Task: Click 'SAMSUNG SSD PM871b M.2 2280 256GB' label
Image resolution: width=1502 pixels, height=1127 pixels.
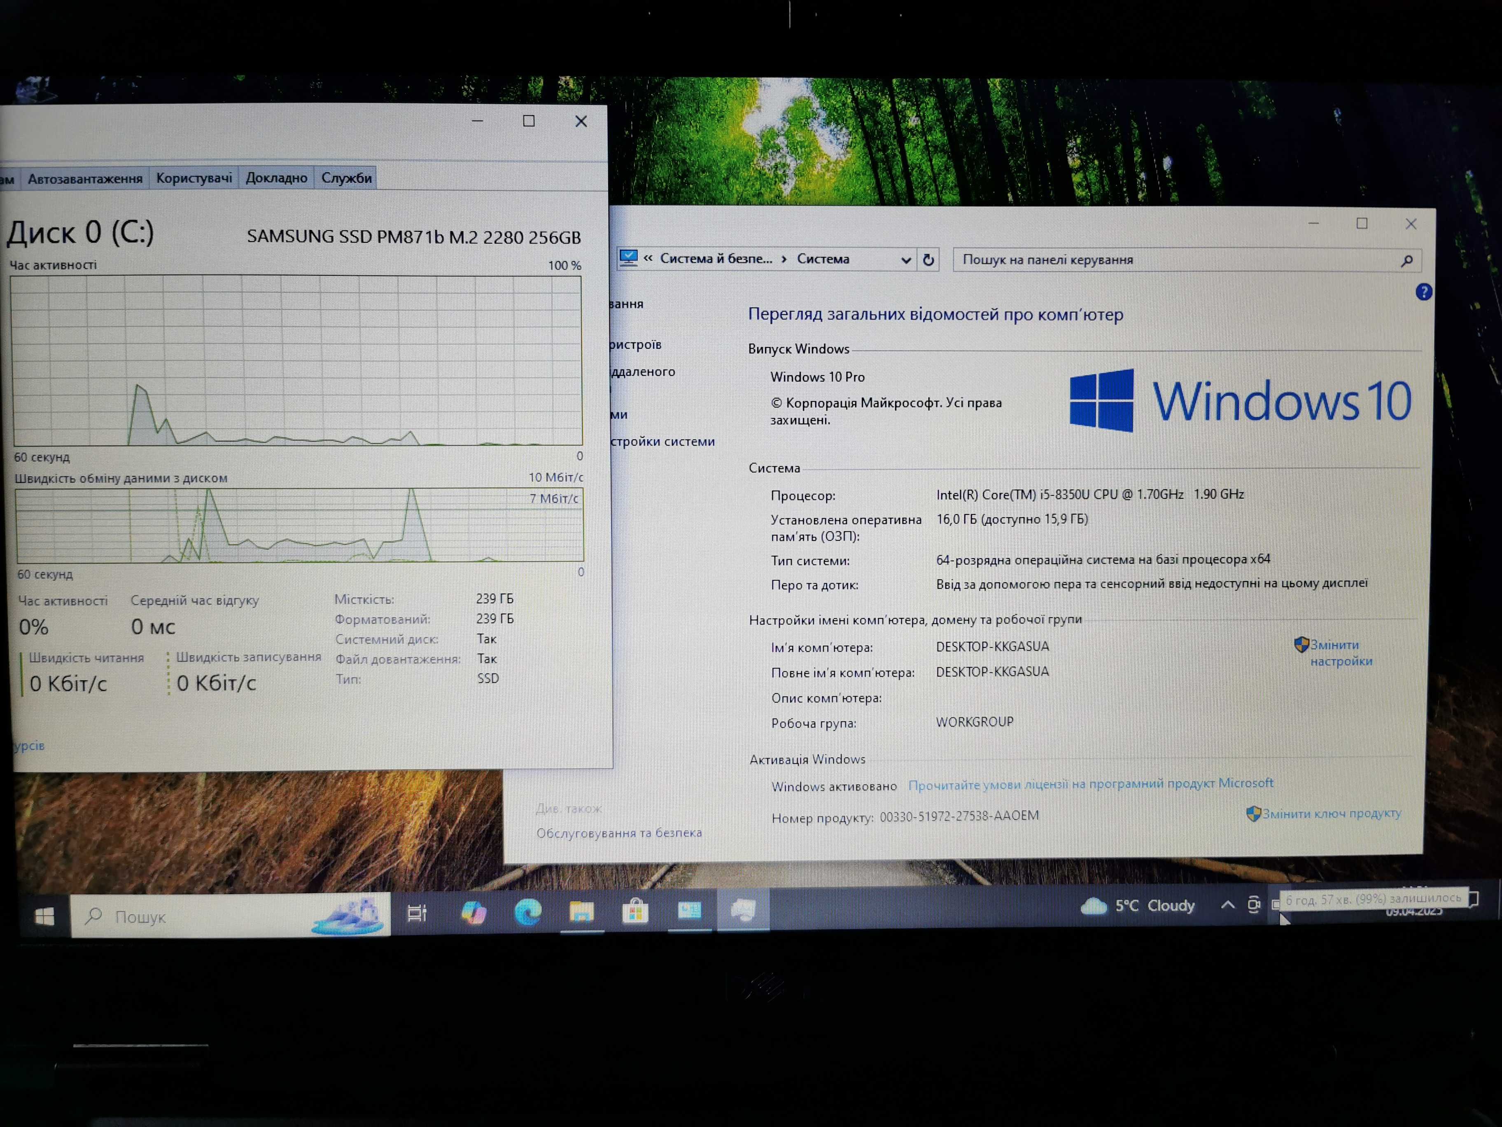Action: (x=413, y=237)
